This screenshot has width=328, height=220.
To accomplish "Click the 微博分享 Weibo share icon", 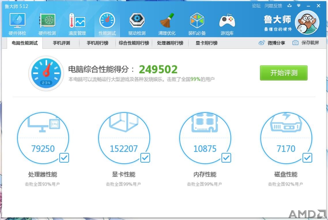I will 262,43.
